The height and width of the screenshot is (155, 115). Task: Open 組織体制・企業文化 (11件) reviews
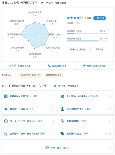click(29, 96)
